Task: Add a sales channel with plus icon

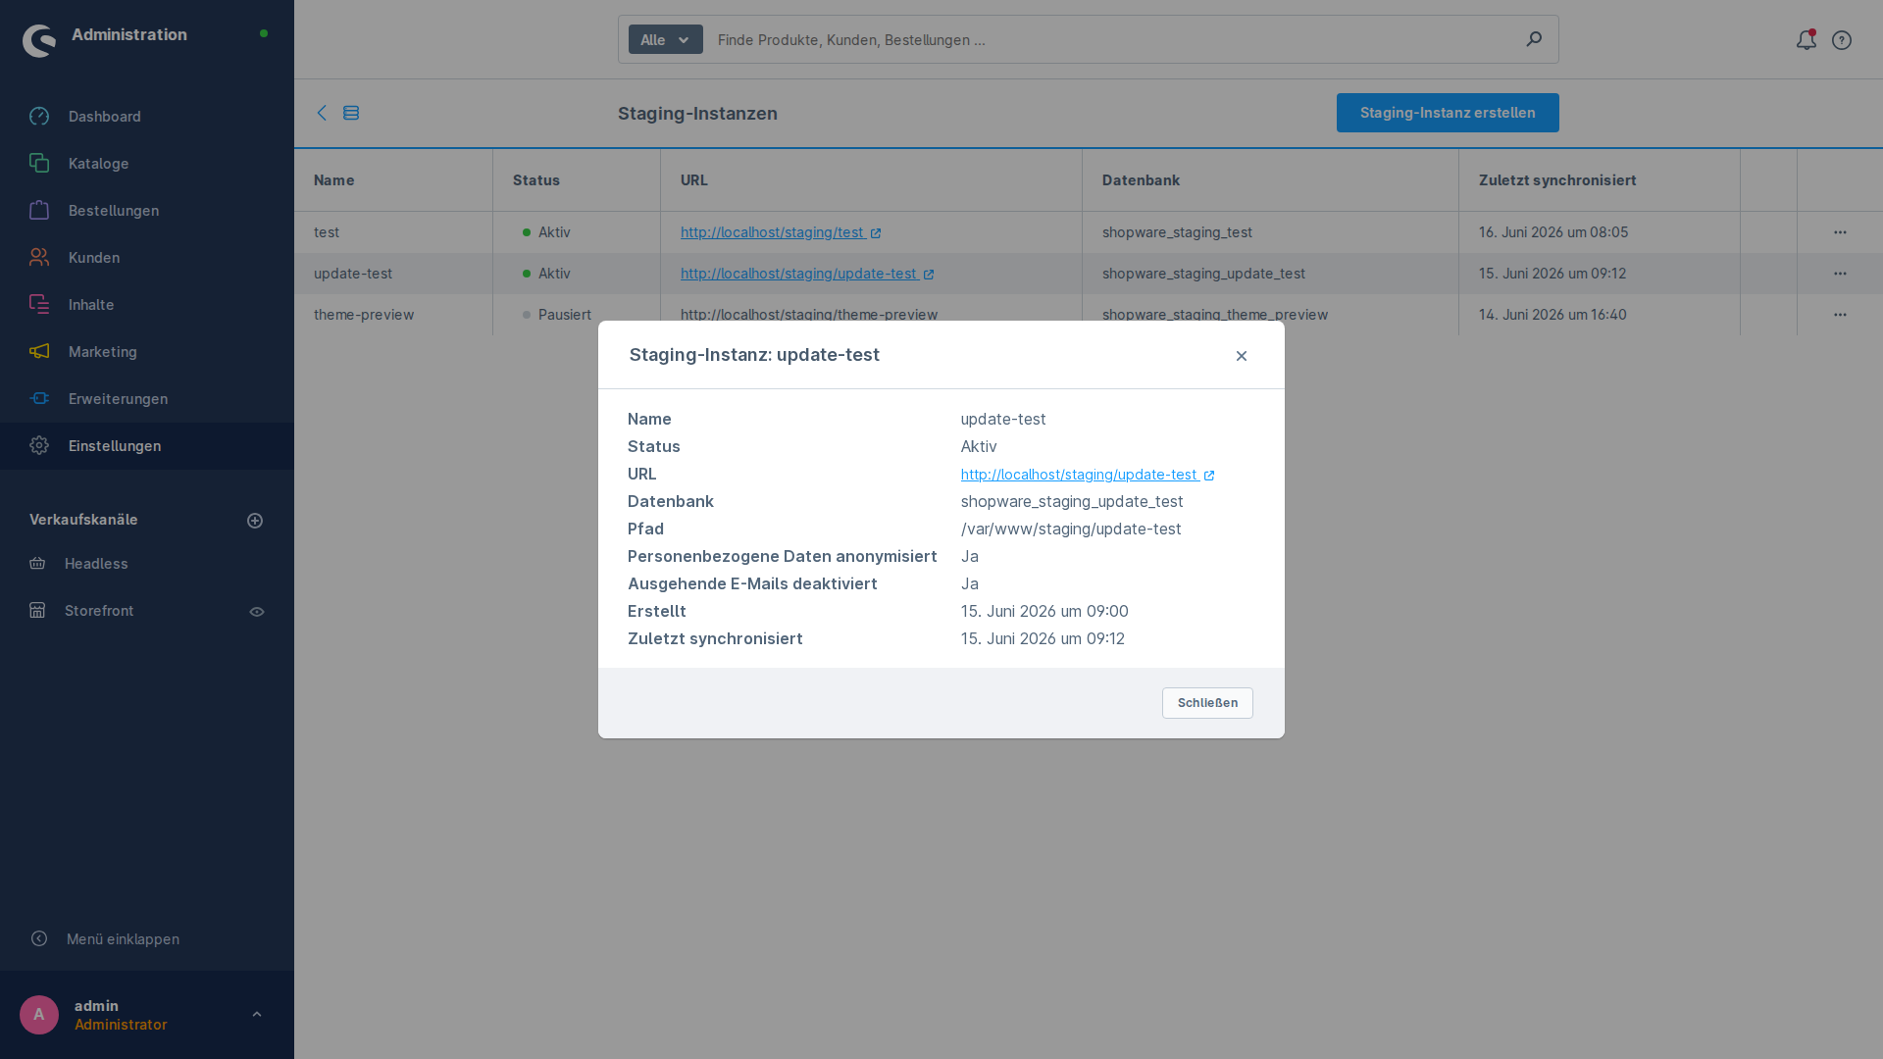Action: pyautogui.click(x=255, y=521)
